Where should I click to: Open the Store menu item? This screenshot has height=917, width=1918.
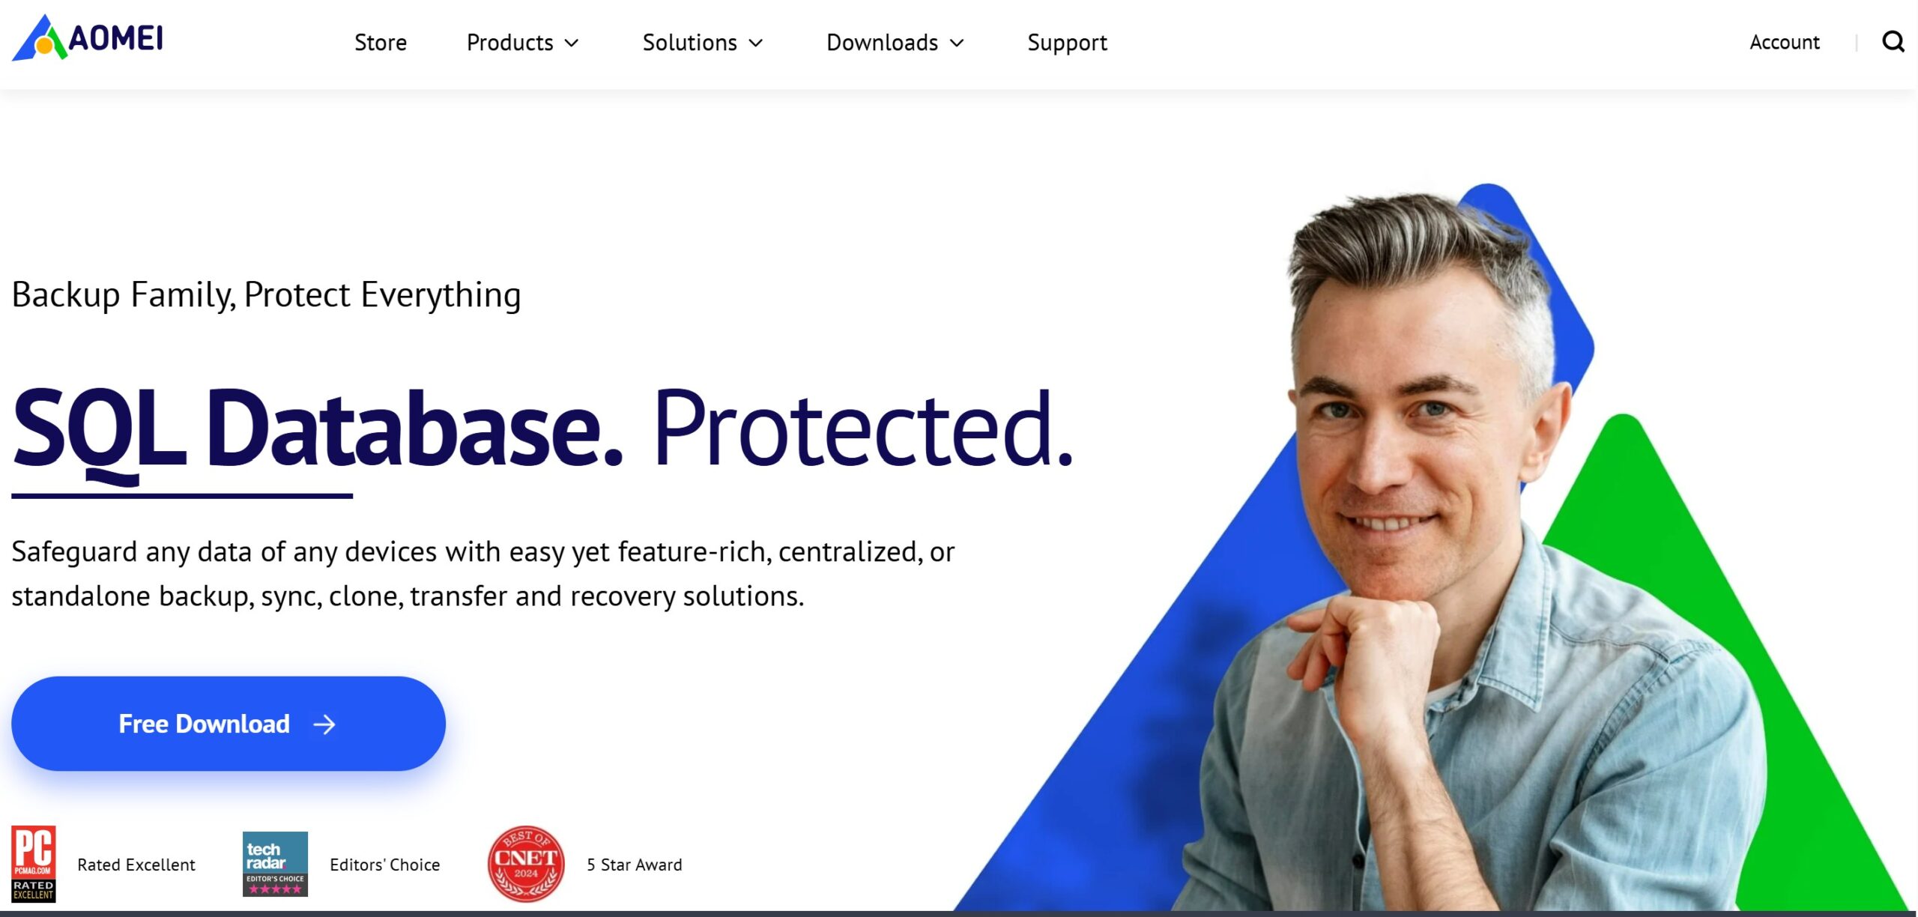click(x=381, y=43)
